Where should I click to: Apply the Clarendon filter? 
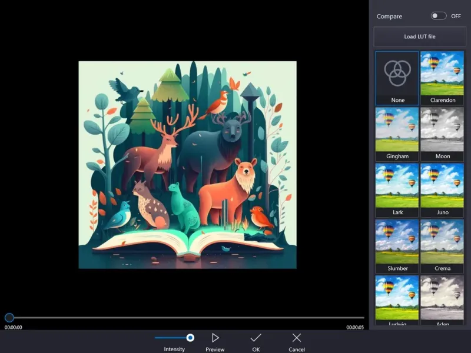[x=442, y=78]
